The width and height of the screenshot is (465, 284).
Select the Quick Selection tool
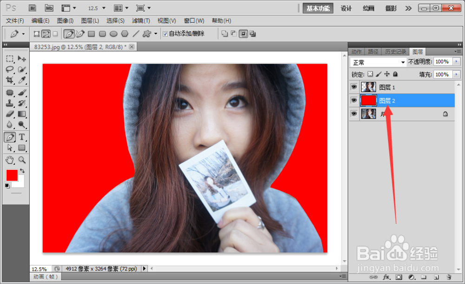point(22,70)
